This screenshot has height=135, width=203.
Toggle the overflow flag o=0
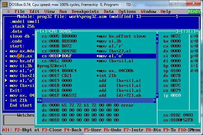(x=194, y=51)
